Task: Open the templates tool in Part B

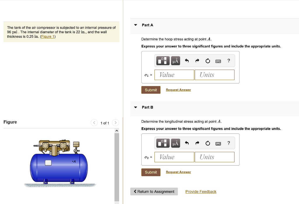Action: click(163, 143)
